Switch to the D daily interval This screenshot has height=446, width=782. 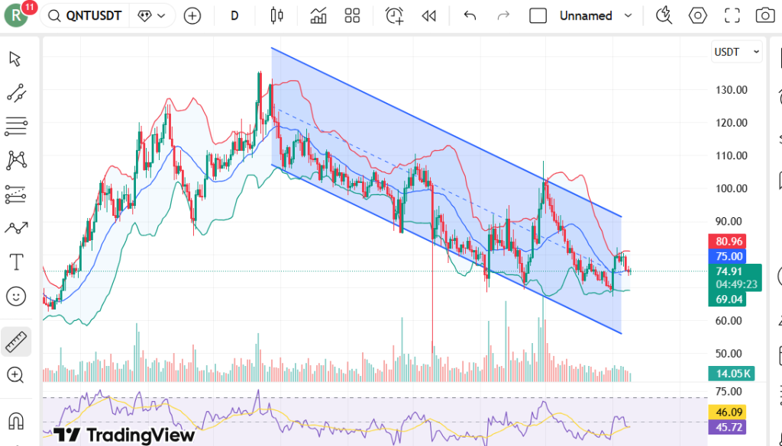(234, 15)
